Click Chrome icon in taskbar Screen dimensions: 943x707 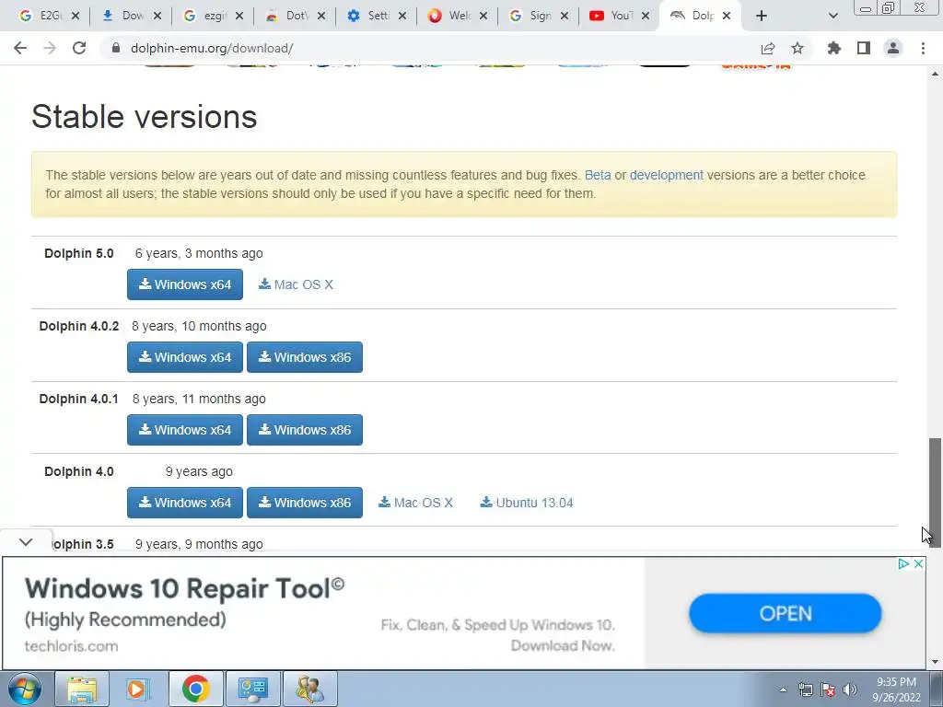point(196,689)
